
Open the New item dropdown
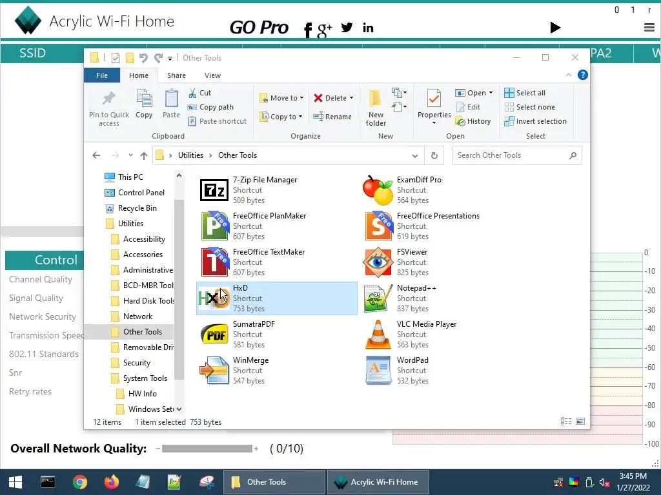[399, 93]
